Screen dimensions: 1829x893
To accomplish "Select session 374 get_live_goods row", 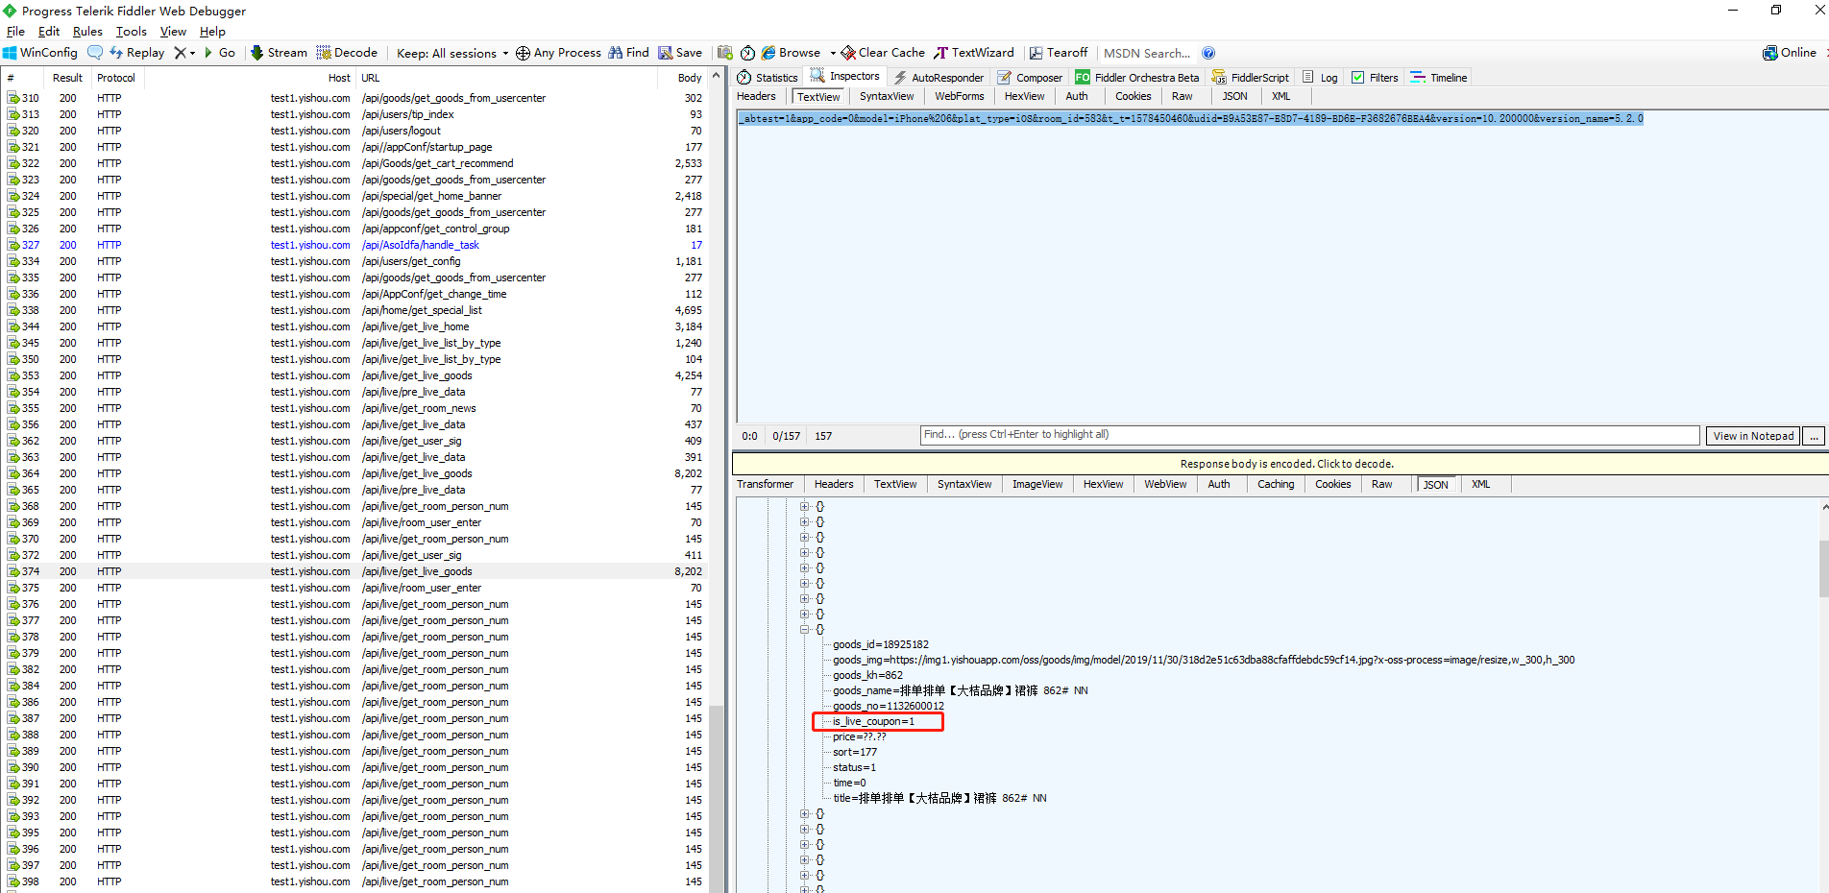I will (x=355, y=571).
